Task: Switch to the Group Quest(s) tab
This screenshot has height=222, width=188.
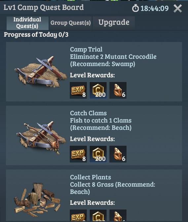Action: point(71,23)
